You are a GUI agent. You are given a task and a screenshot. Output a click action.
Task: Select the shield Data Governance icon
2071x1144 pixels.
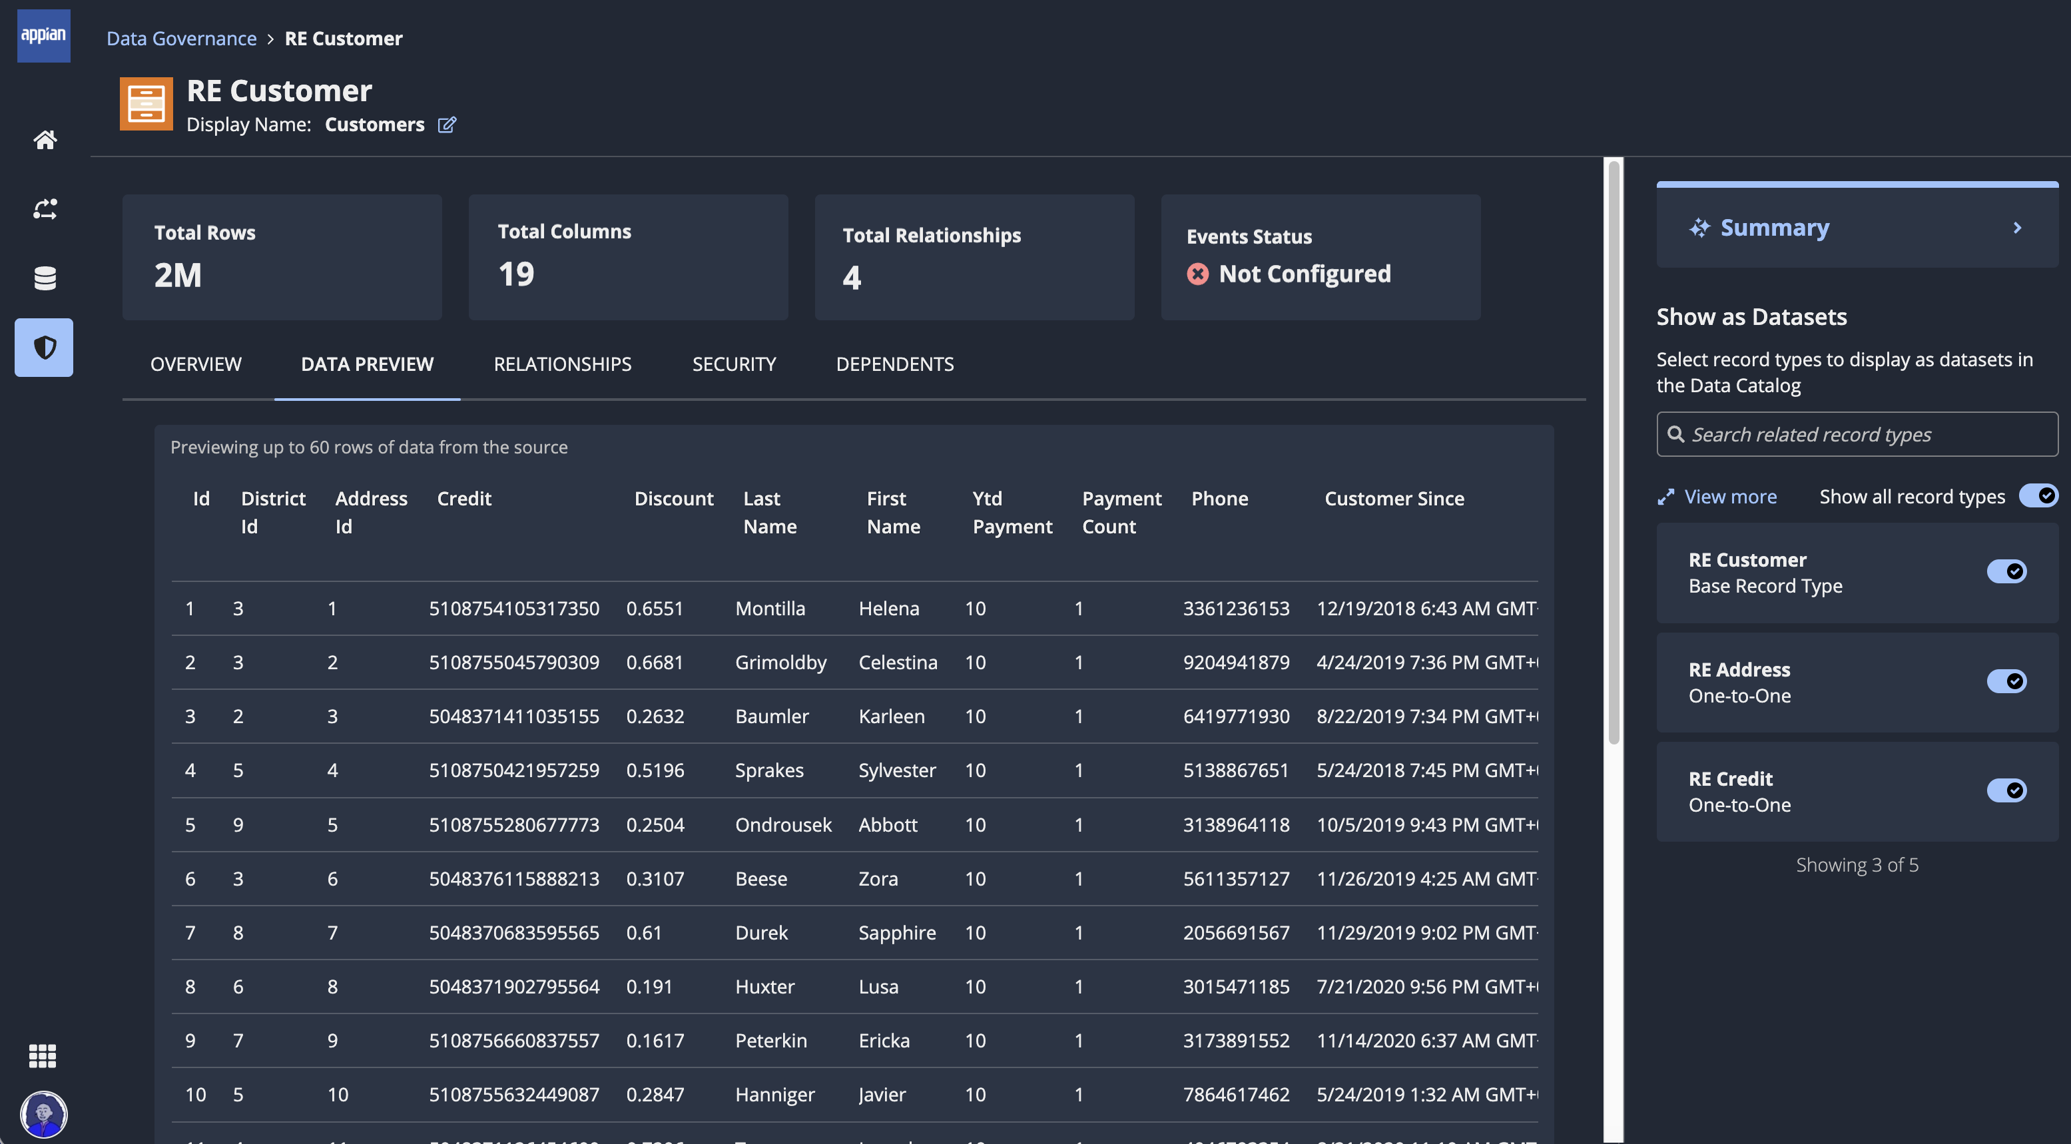pos(44,348)
